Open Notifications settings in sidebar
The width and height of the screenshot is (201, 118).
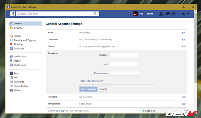point(20,57)
